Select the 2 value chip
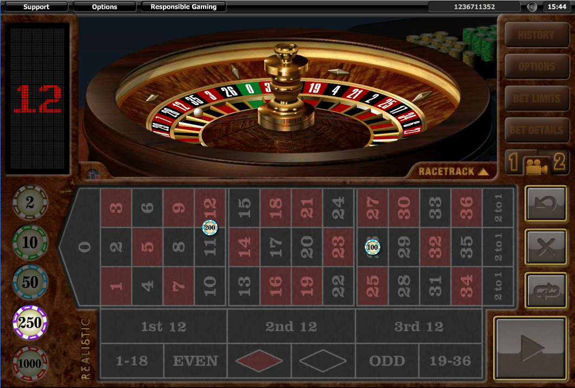 point(30,202)
